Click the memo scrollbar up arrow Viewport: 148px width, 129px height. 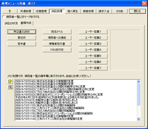point(138,82)
